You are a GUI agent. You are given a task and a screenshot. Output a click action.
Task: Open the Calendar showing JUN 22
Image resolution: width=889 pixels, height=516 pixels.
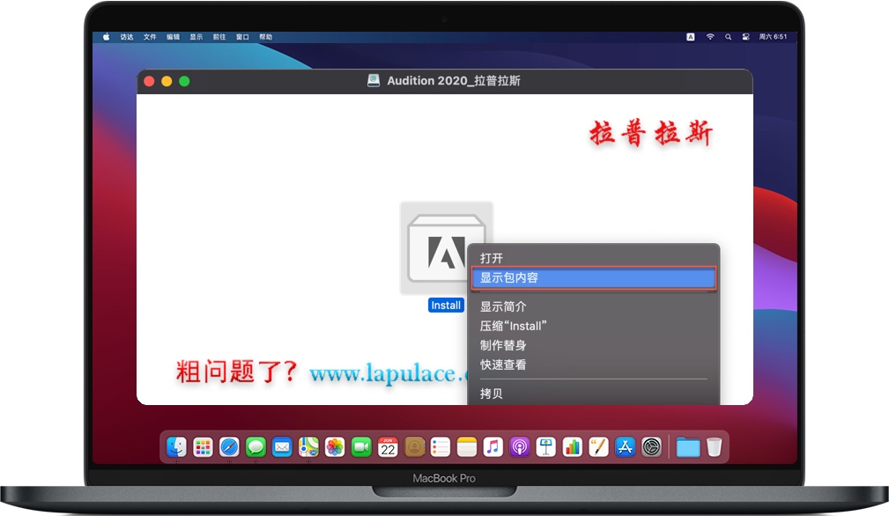388,446
